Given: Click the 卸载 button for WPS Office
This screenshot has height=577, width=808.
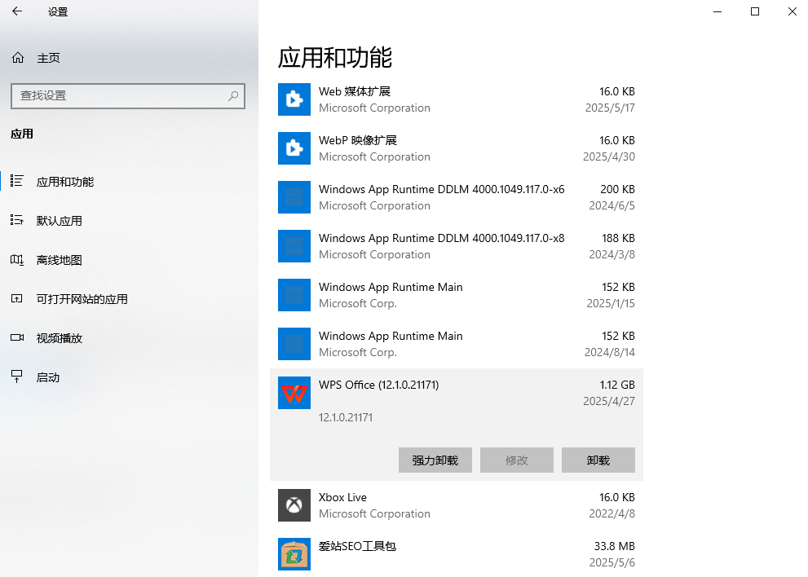Looking at the screenshot, I should 598,460.
